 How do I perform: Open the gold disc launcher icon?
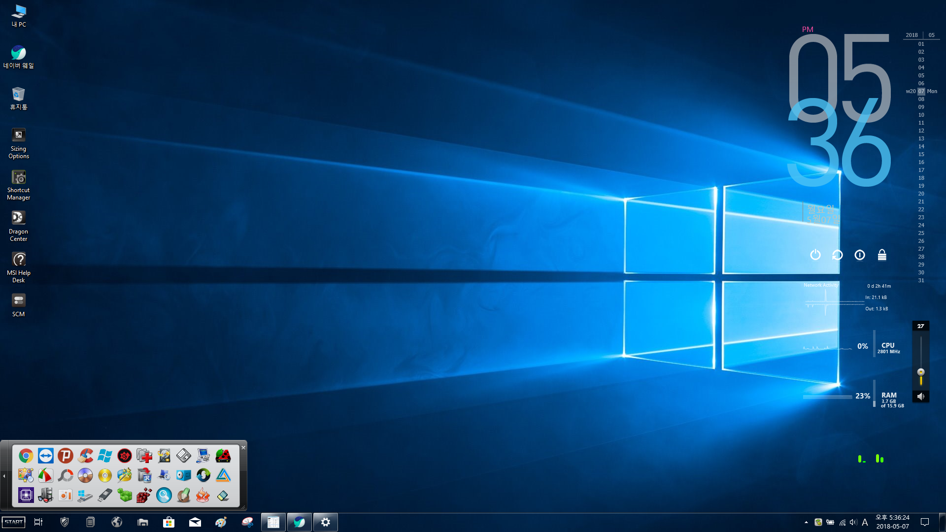point(105,475)
